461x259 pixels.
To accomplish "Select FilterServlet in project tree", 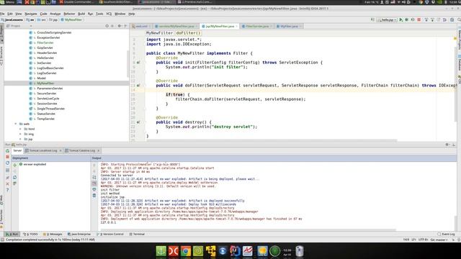I will [x=45, y=42].
